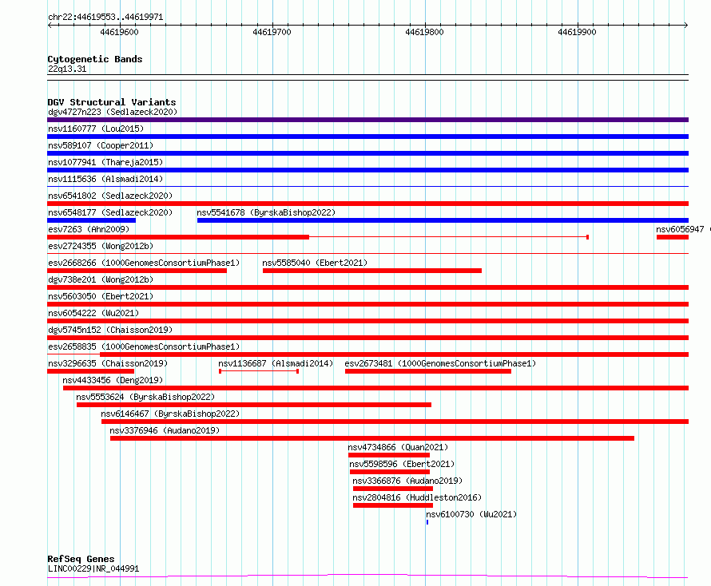
Task: Click the esv7263 (Ahn2009) label
Action: (89, 229)
